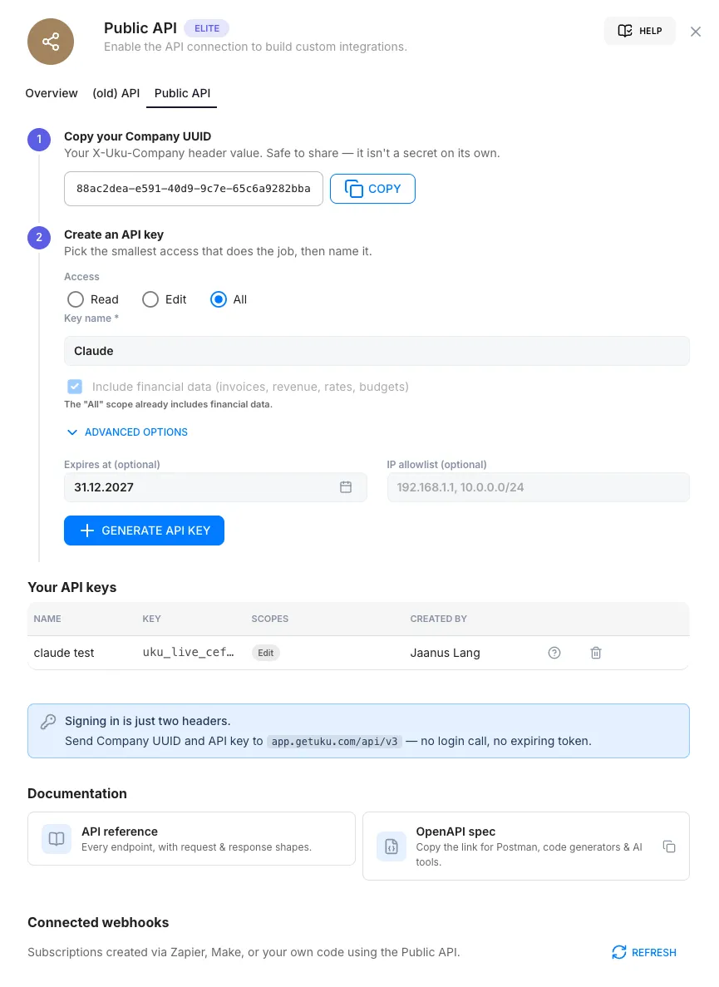Switch to the (old) API tab
719x987 pixels.
(116, 93)
